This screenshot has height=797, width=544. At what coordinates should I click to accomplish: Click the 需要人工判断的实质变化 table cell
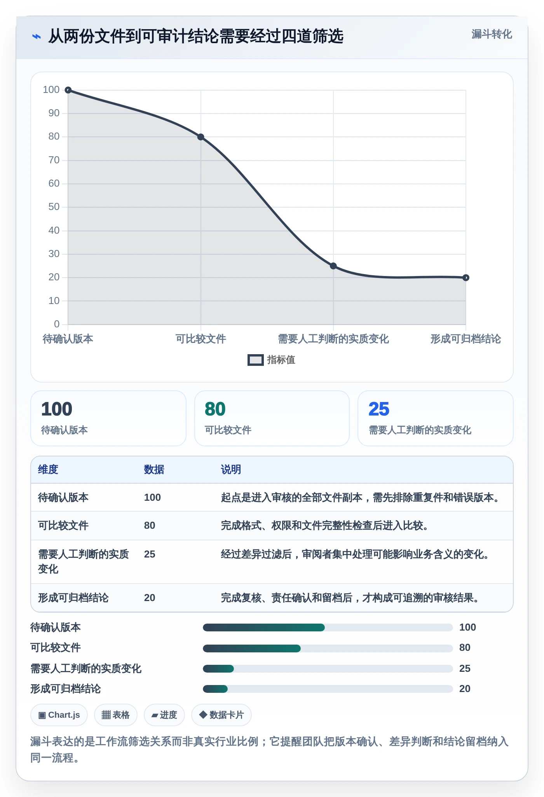84,561
